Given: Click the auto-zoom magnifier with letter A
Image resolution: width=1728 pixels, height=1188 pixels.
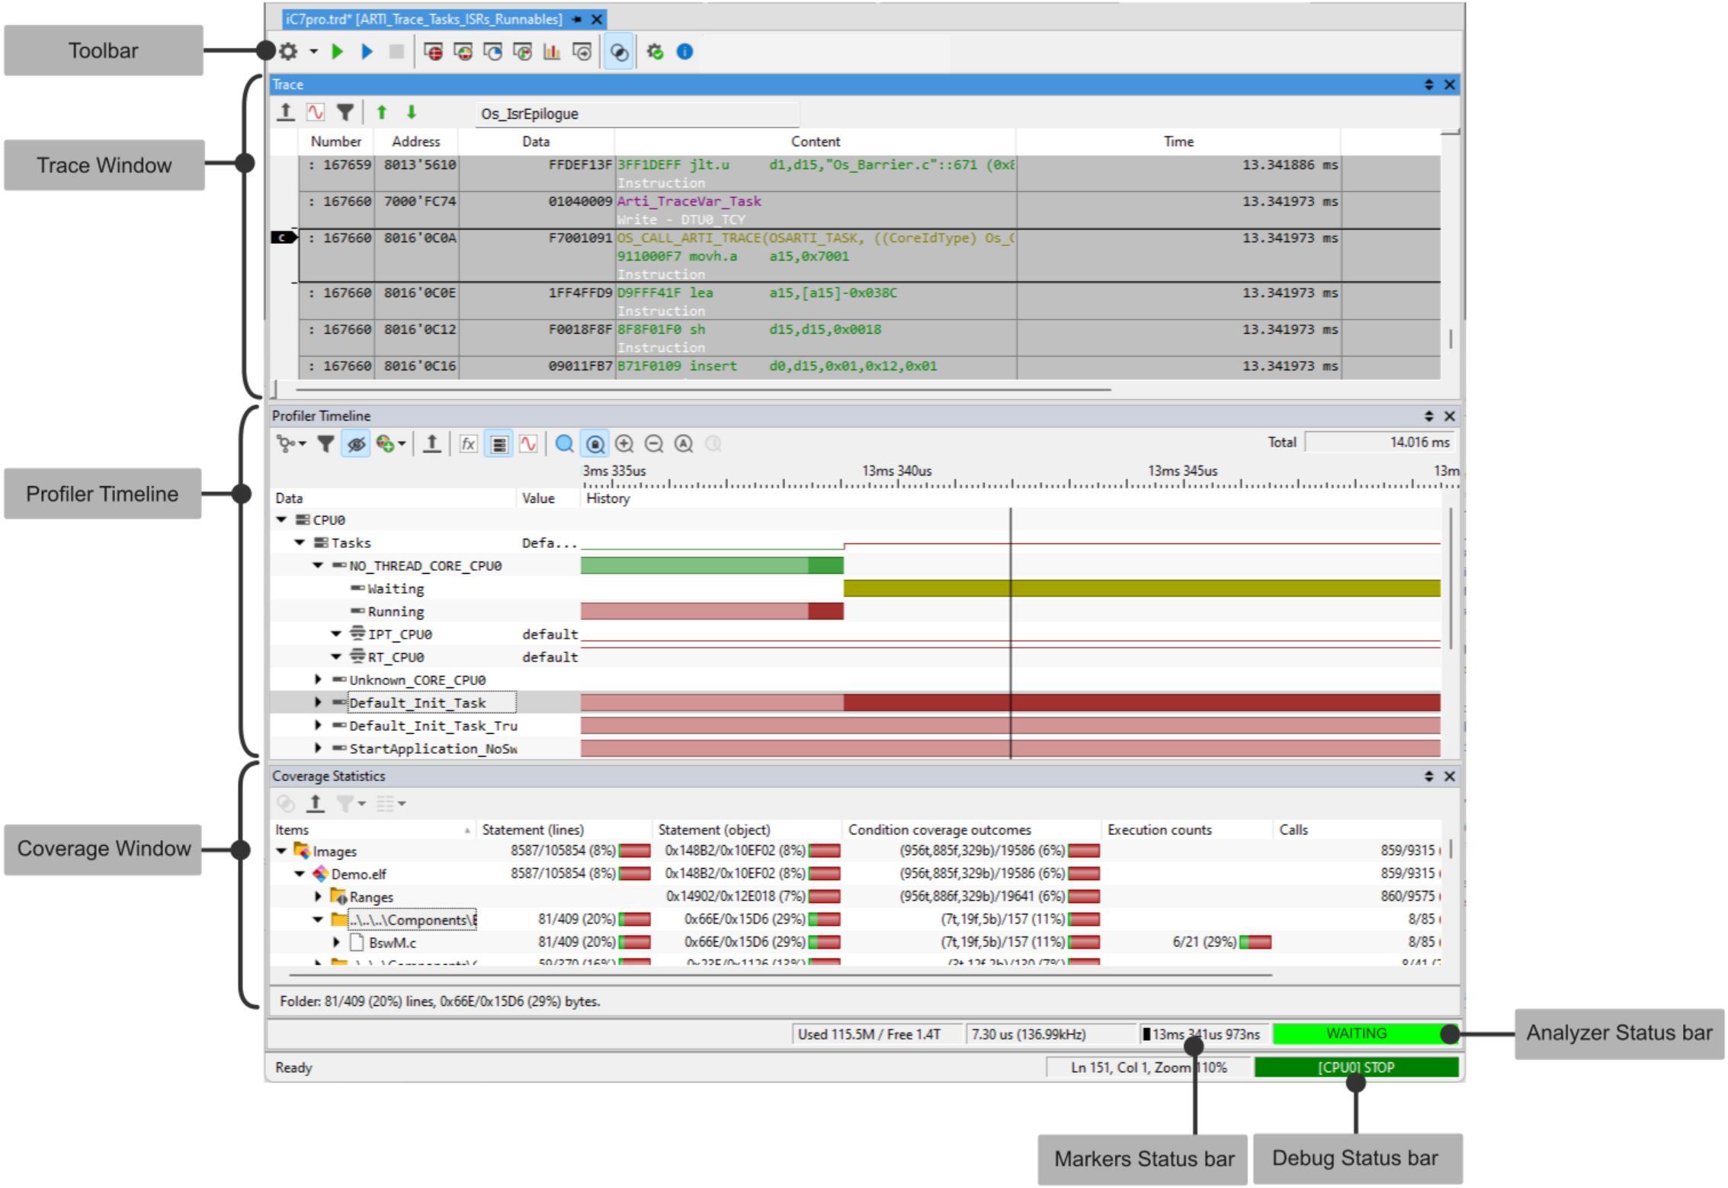Looking at the screenshot, I should point(684,443).
